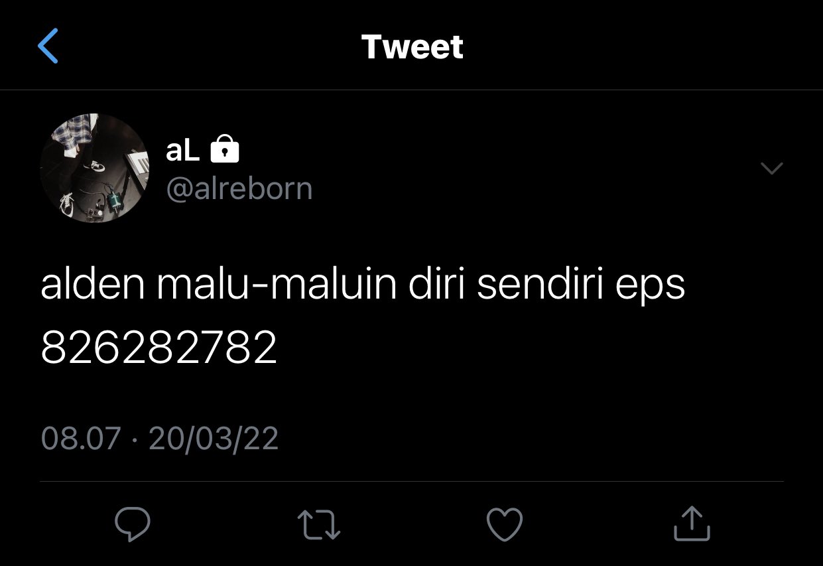Select the number 826282782 in the tweet
823x566 pixels.
(x=159, y=348)
